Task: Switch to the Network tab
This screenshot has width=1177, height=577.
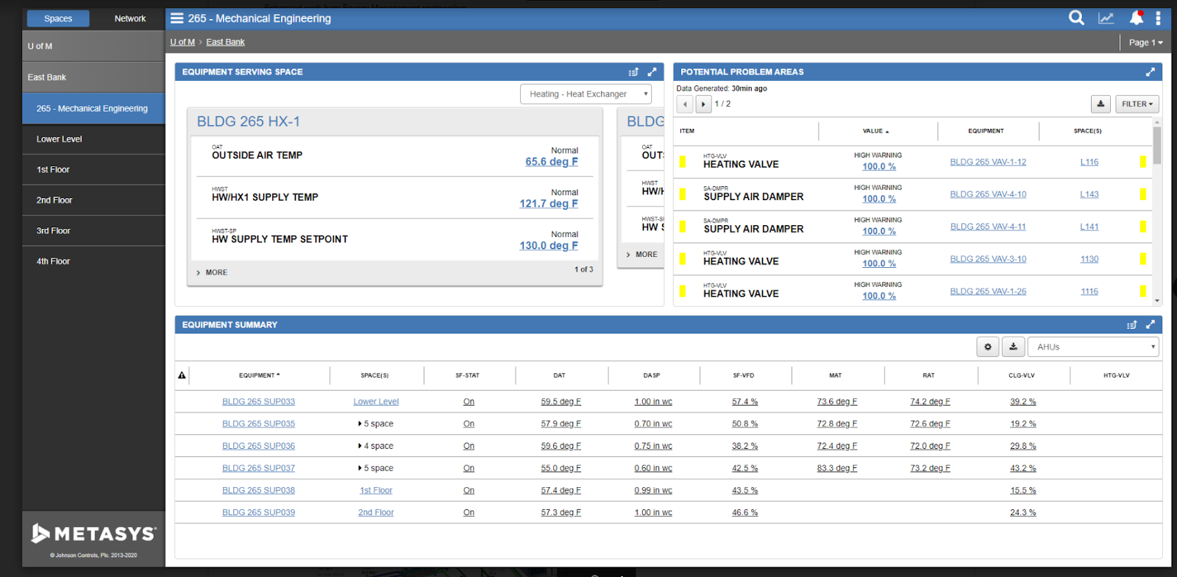Action: [x=130, y=18]
